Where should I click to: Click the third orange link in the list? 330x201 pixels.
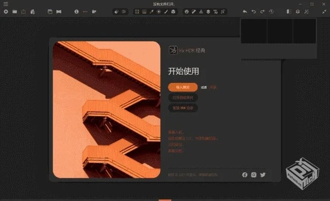(x=176, y=145)
